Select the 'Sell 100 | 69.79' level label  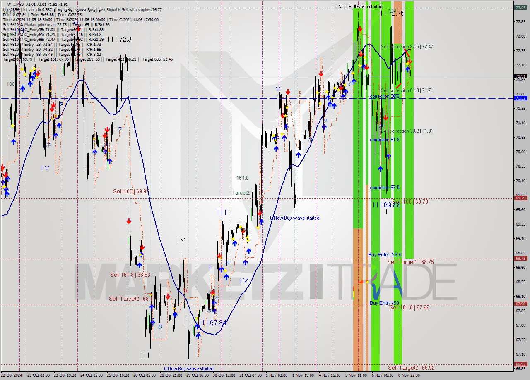(410, 202)
